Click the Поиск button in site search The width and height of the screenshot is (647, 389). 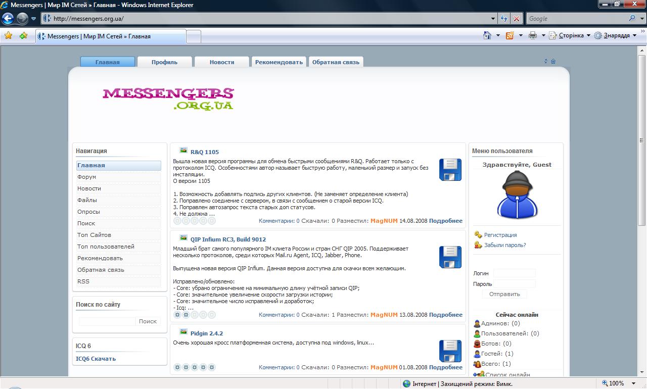(x=148, y=321)
